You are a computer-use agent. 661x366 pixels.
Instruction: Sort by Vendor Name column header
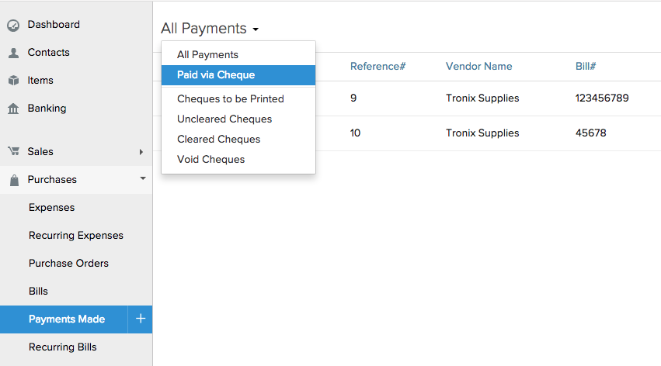[478, 67]
